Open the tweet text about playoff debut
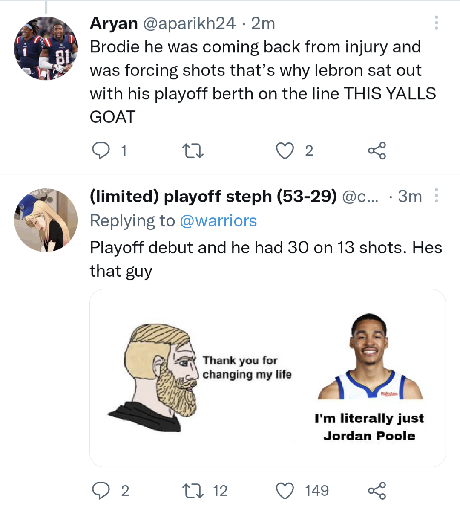The image size is (460, 512). [266, 259]
